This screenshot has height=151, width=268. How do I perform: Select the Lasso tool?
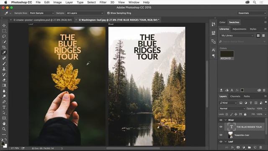click(x=4, y=36)
